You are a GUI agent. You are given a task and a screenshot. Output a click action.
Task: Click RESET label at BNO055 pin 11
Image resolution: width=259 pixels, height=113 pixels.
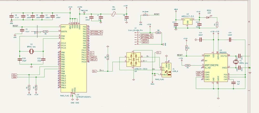180,55
